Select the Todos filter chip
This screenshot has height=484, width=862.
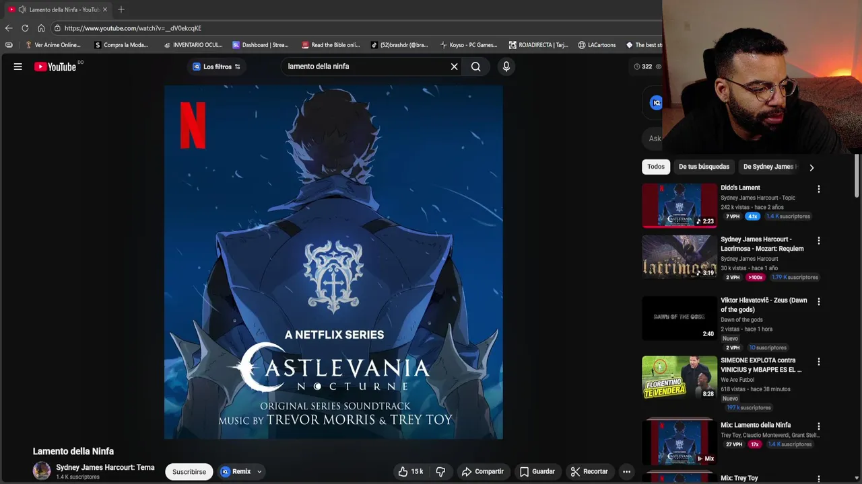656,167
